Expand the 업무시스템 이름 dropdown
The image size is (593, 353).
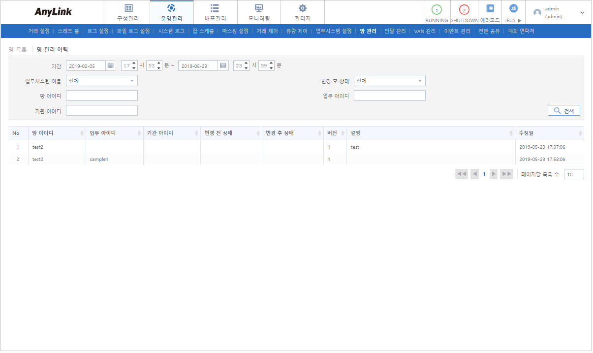click(x=132, y=81)
